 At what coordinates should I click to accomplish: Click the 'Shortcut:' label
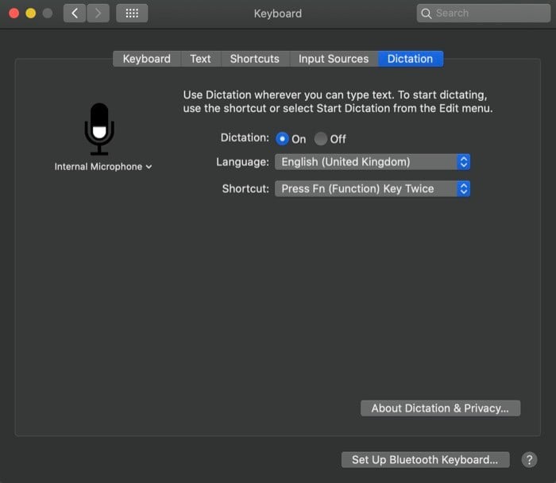point(245,188)
